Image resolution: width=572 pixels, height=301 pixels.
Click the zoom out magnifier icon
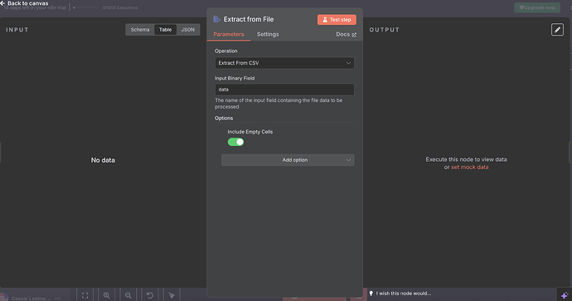(x=128, y=295)
